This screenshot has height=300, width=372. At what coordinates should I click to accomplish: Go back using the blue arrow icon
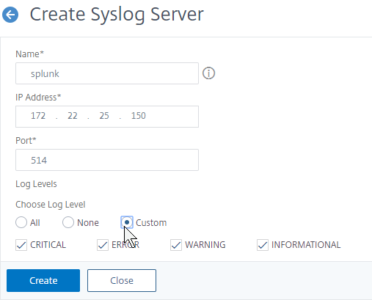10,15
